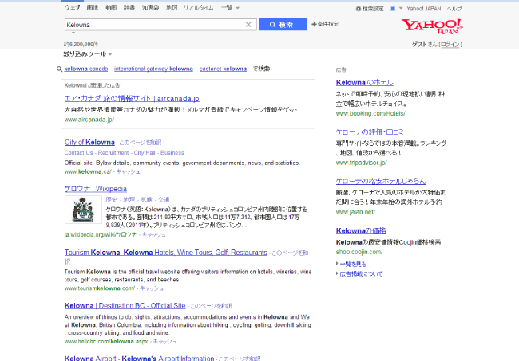Expand the arrow next to blue square icon
The image size is (519, 361).
pos(401,8)
